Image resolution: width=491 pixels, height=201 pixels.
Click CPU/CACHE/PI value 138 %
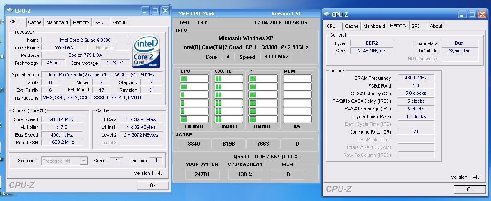pos(245,174)
